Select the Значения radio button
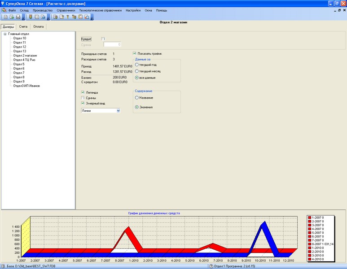The height and width of the screenshot is (269, 347). (x=137, y=107)
